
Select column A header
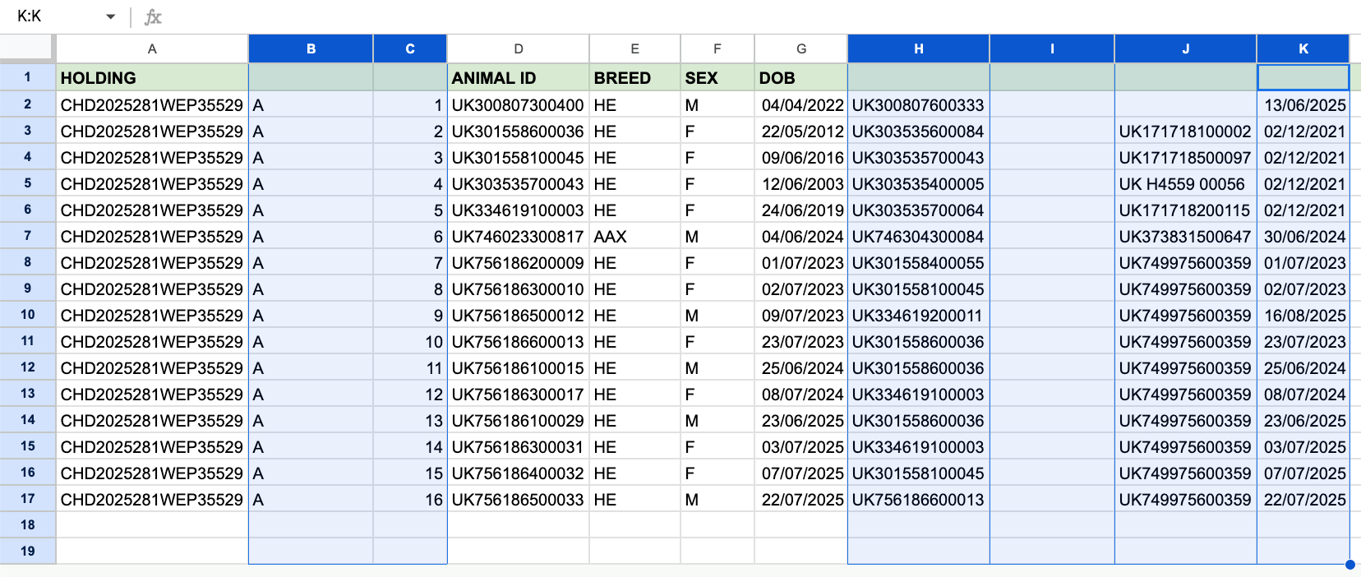pyautogui.click(x=152, y=48)
